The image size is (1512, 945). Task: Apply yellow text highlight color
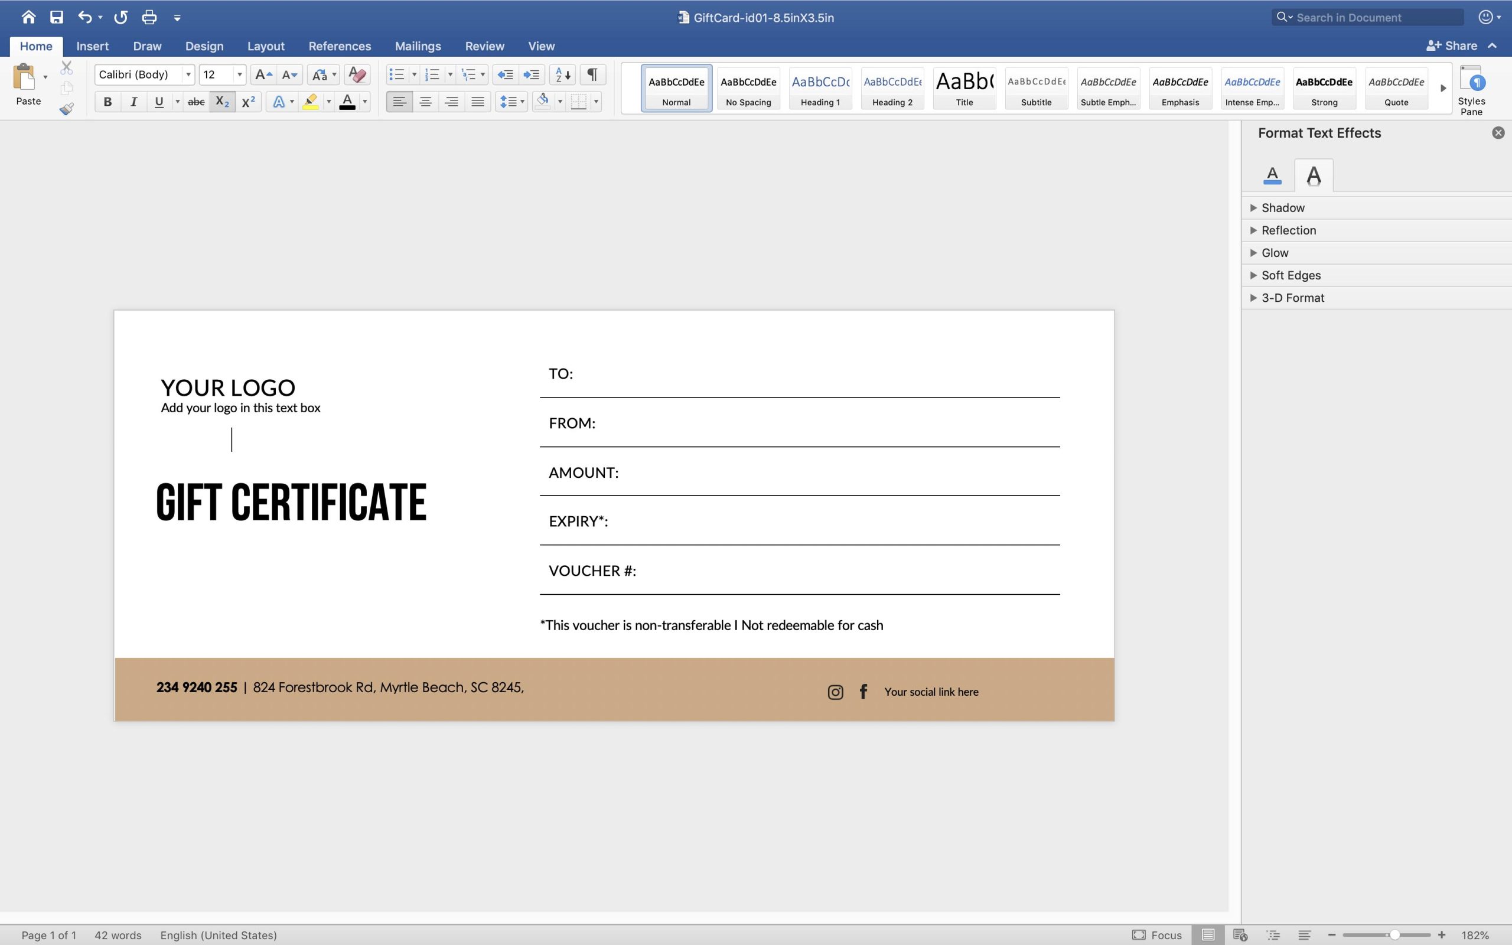311,101
